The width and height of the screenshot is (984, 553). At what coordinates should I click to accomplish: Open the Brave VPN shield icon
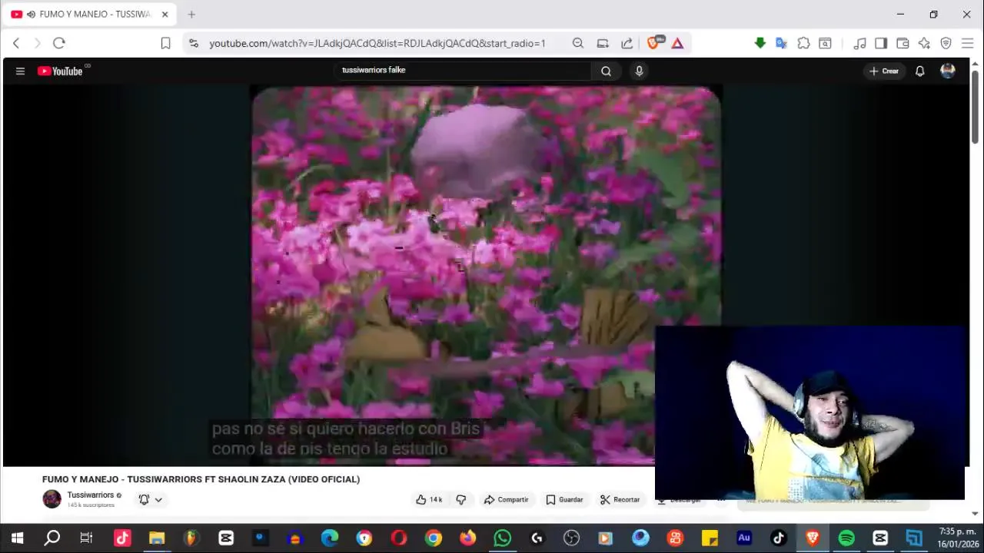coord(946,44)
